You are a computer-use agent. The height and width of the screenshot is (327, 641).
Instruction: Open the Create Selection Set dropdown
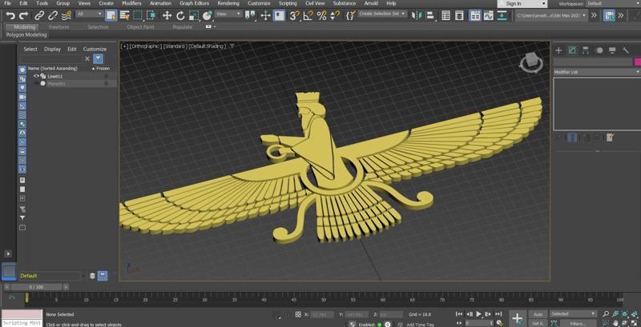tap(383, 14)
